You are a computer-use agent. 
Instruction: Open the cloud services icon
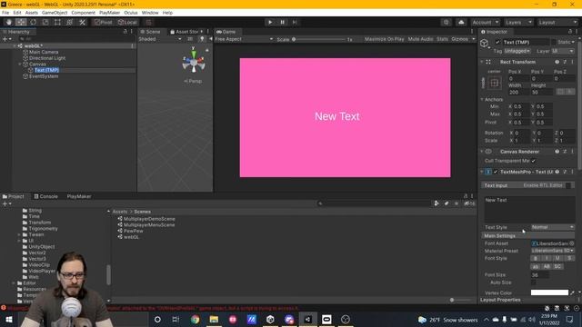pyautogui.click(x=461, y=22)
